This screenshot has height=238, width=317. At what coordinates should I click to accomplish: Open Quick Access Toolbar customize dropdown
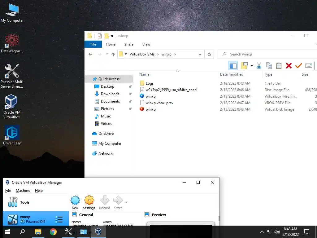112,36
